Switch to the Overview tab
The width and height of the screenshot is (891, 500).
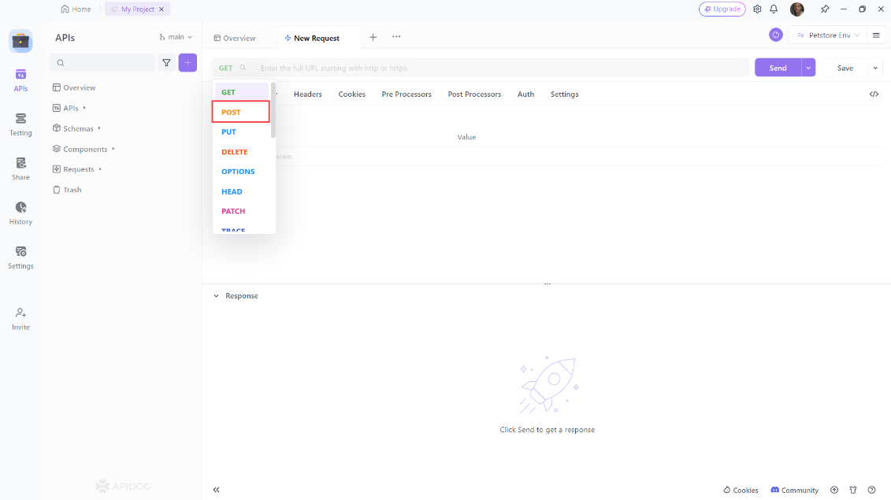[235, 38]
